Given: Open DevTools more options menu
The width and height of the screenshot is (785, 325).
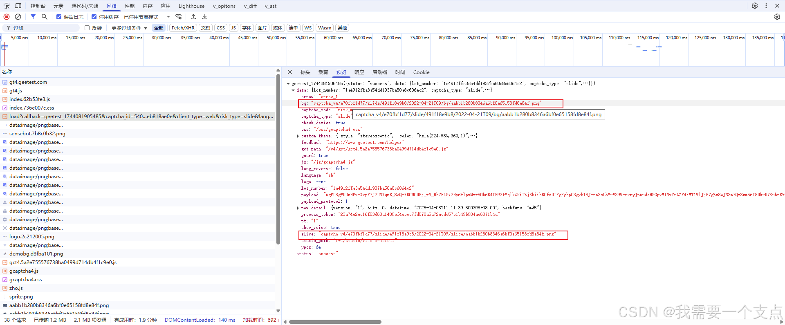Looking at the screenshot, I should [x=766, y=6].
